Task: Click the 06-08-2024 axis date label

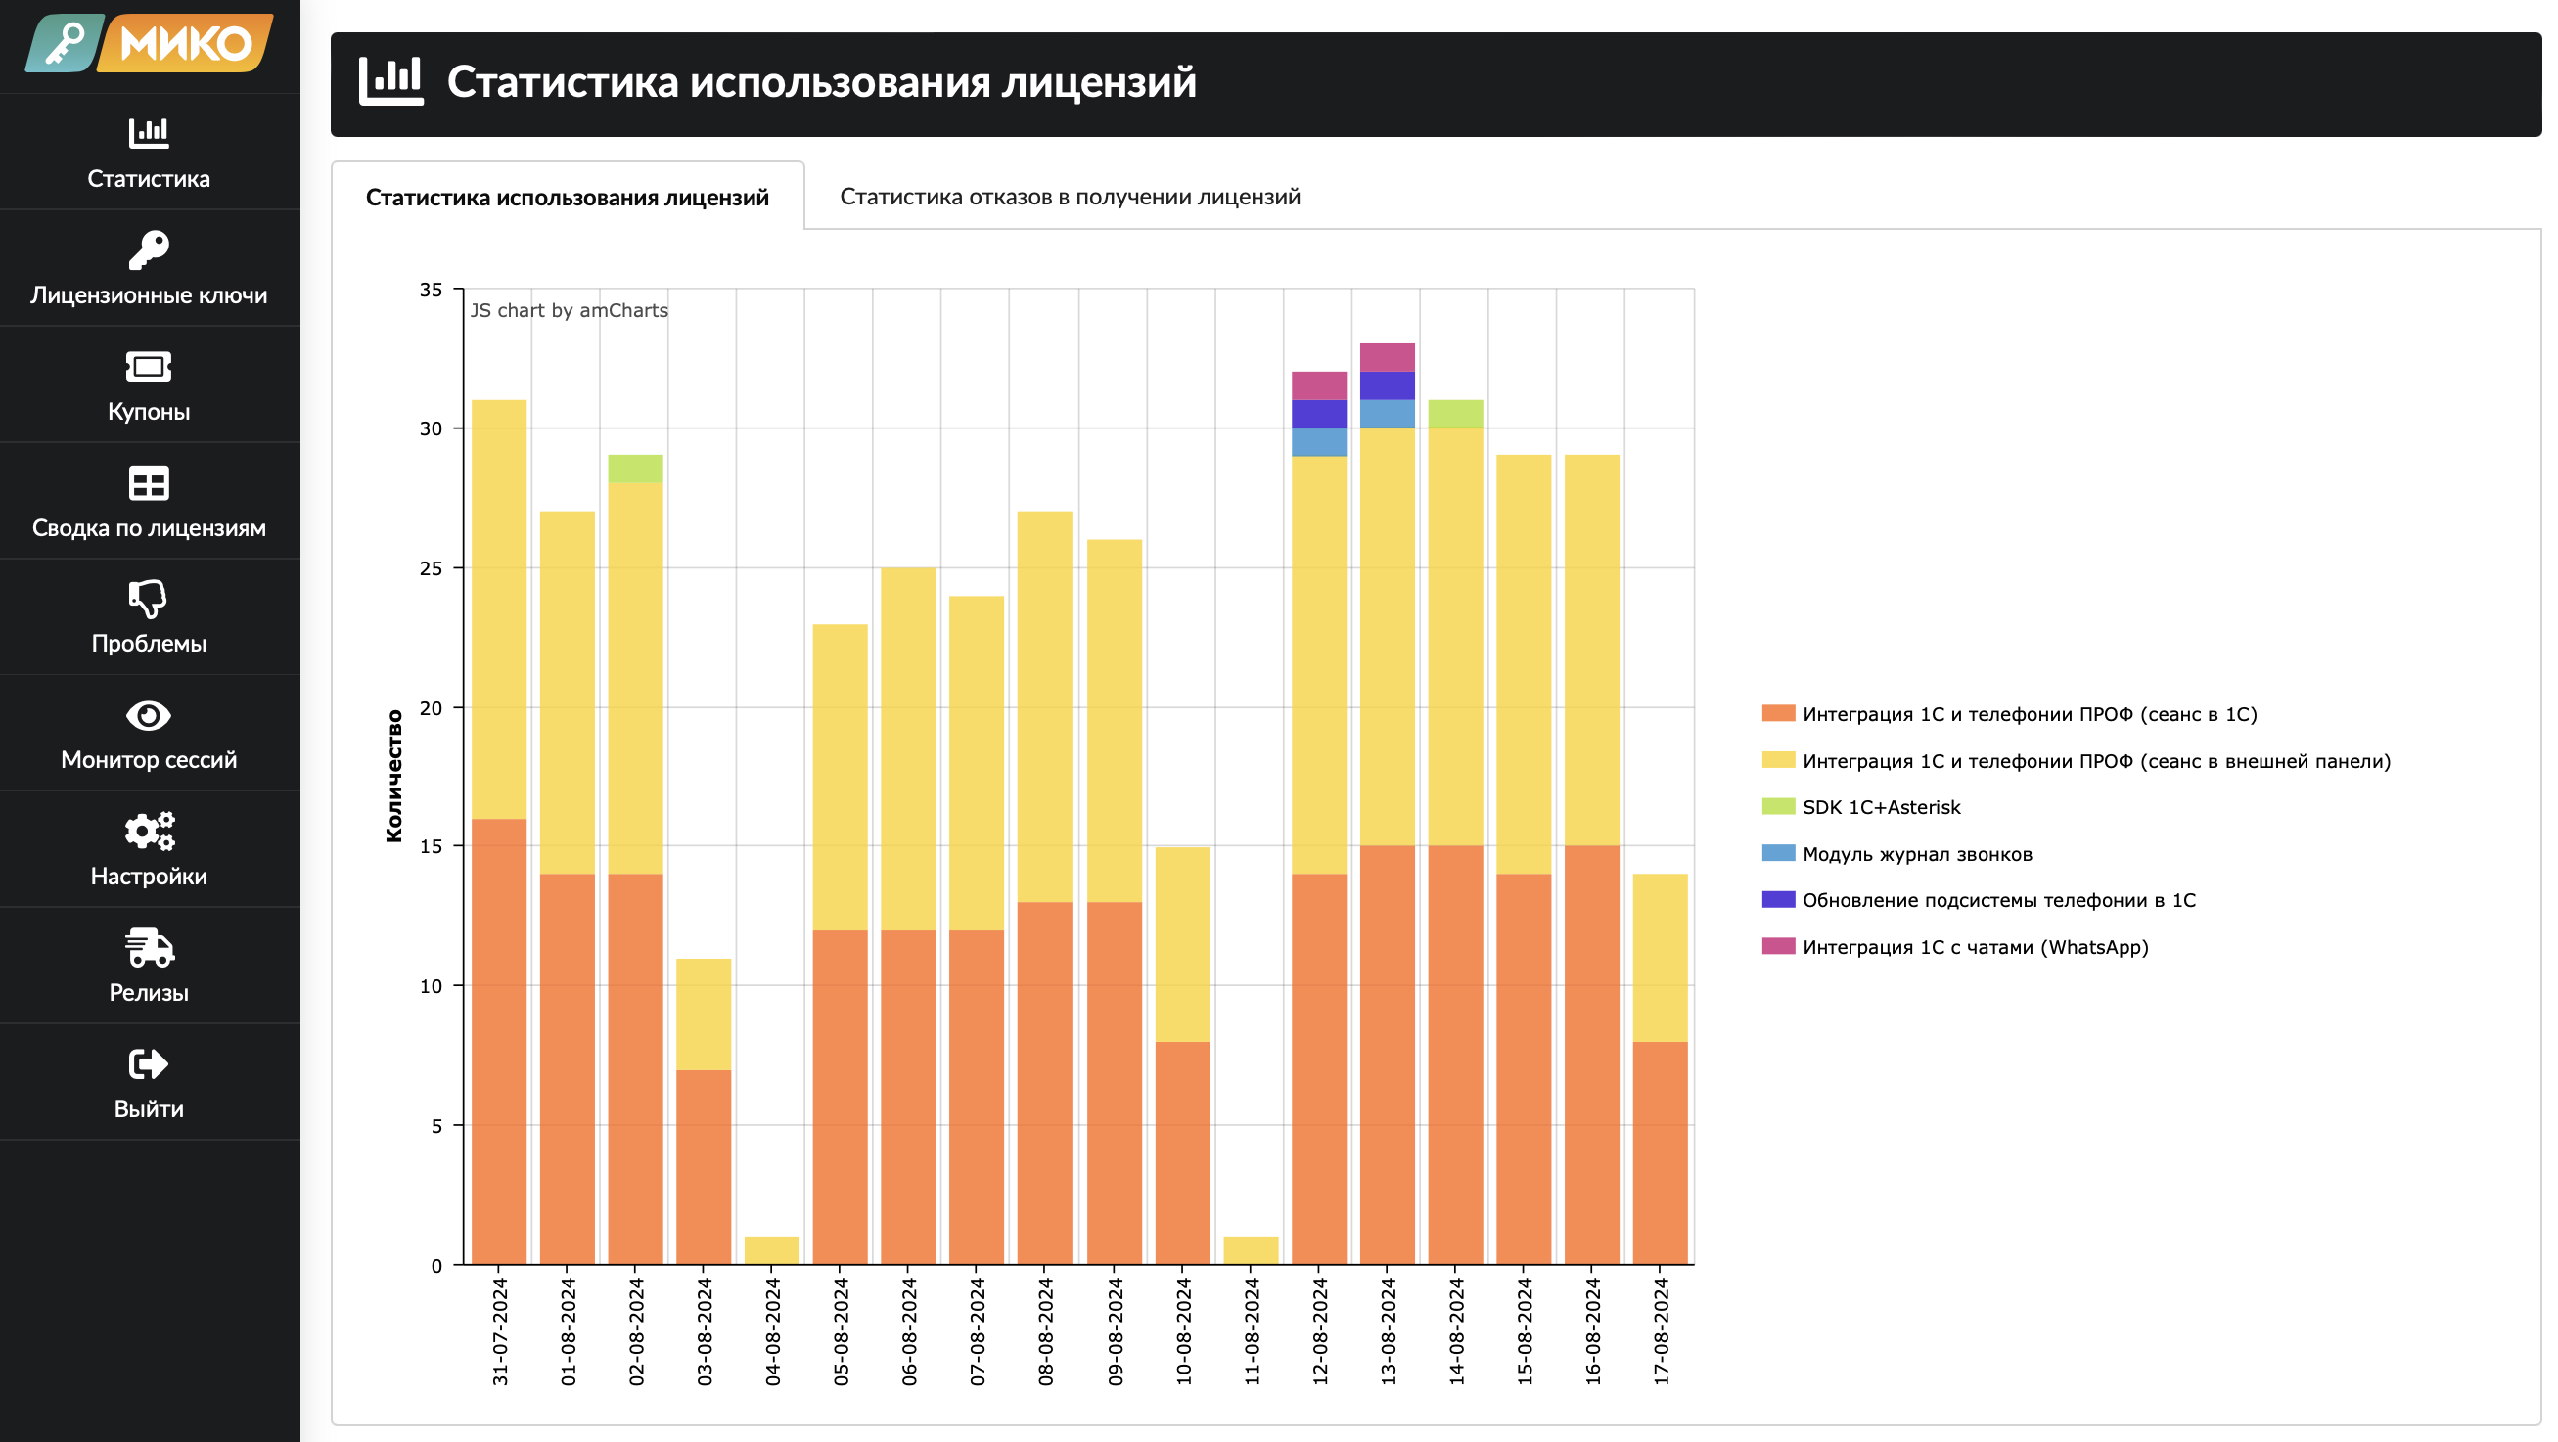Action: point(908,1330)
